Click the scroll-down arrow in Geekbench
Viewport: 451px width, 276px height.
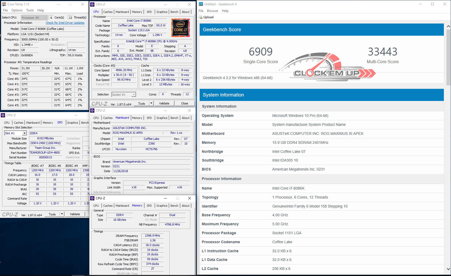pos(448,269)
